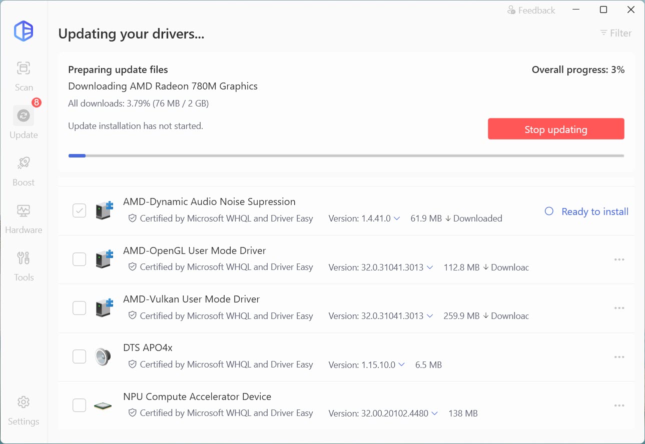Open more options for DTS APO4x
Screen dimensions: 645x444
pyautogui.click(x=619, y=357)
